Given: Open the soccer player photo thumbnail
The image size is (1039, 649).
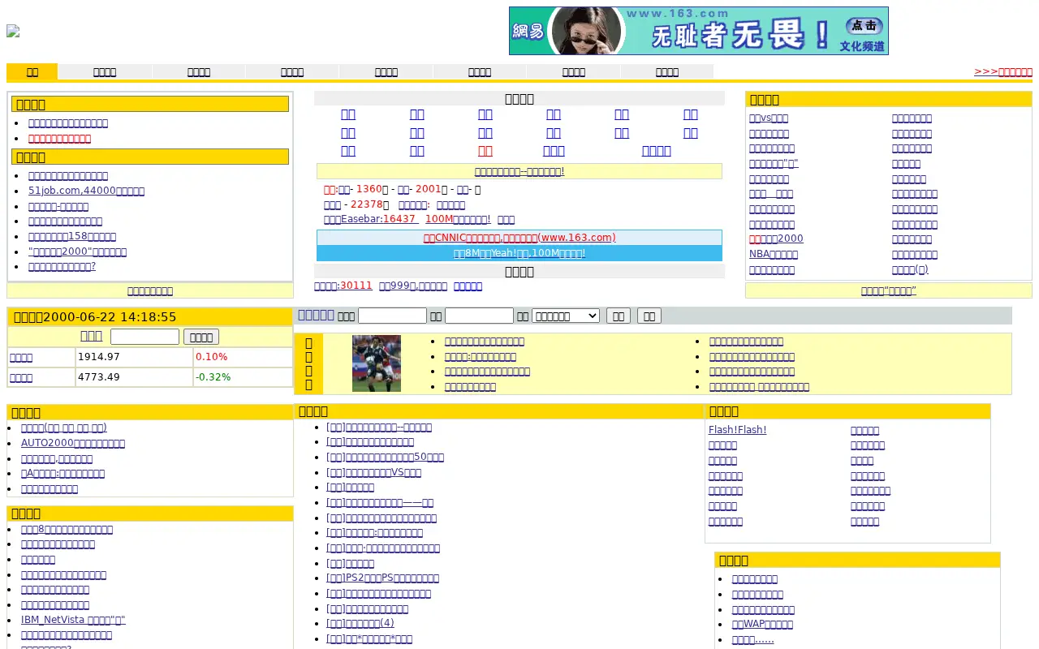Looking at the screenshot, I should click(377, 363).
